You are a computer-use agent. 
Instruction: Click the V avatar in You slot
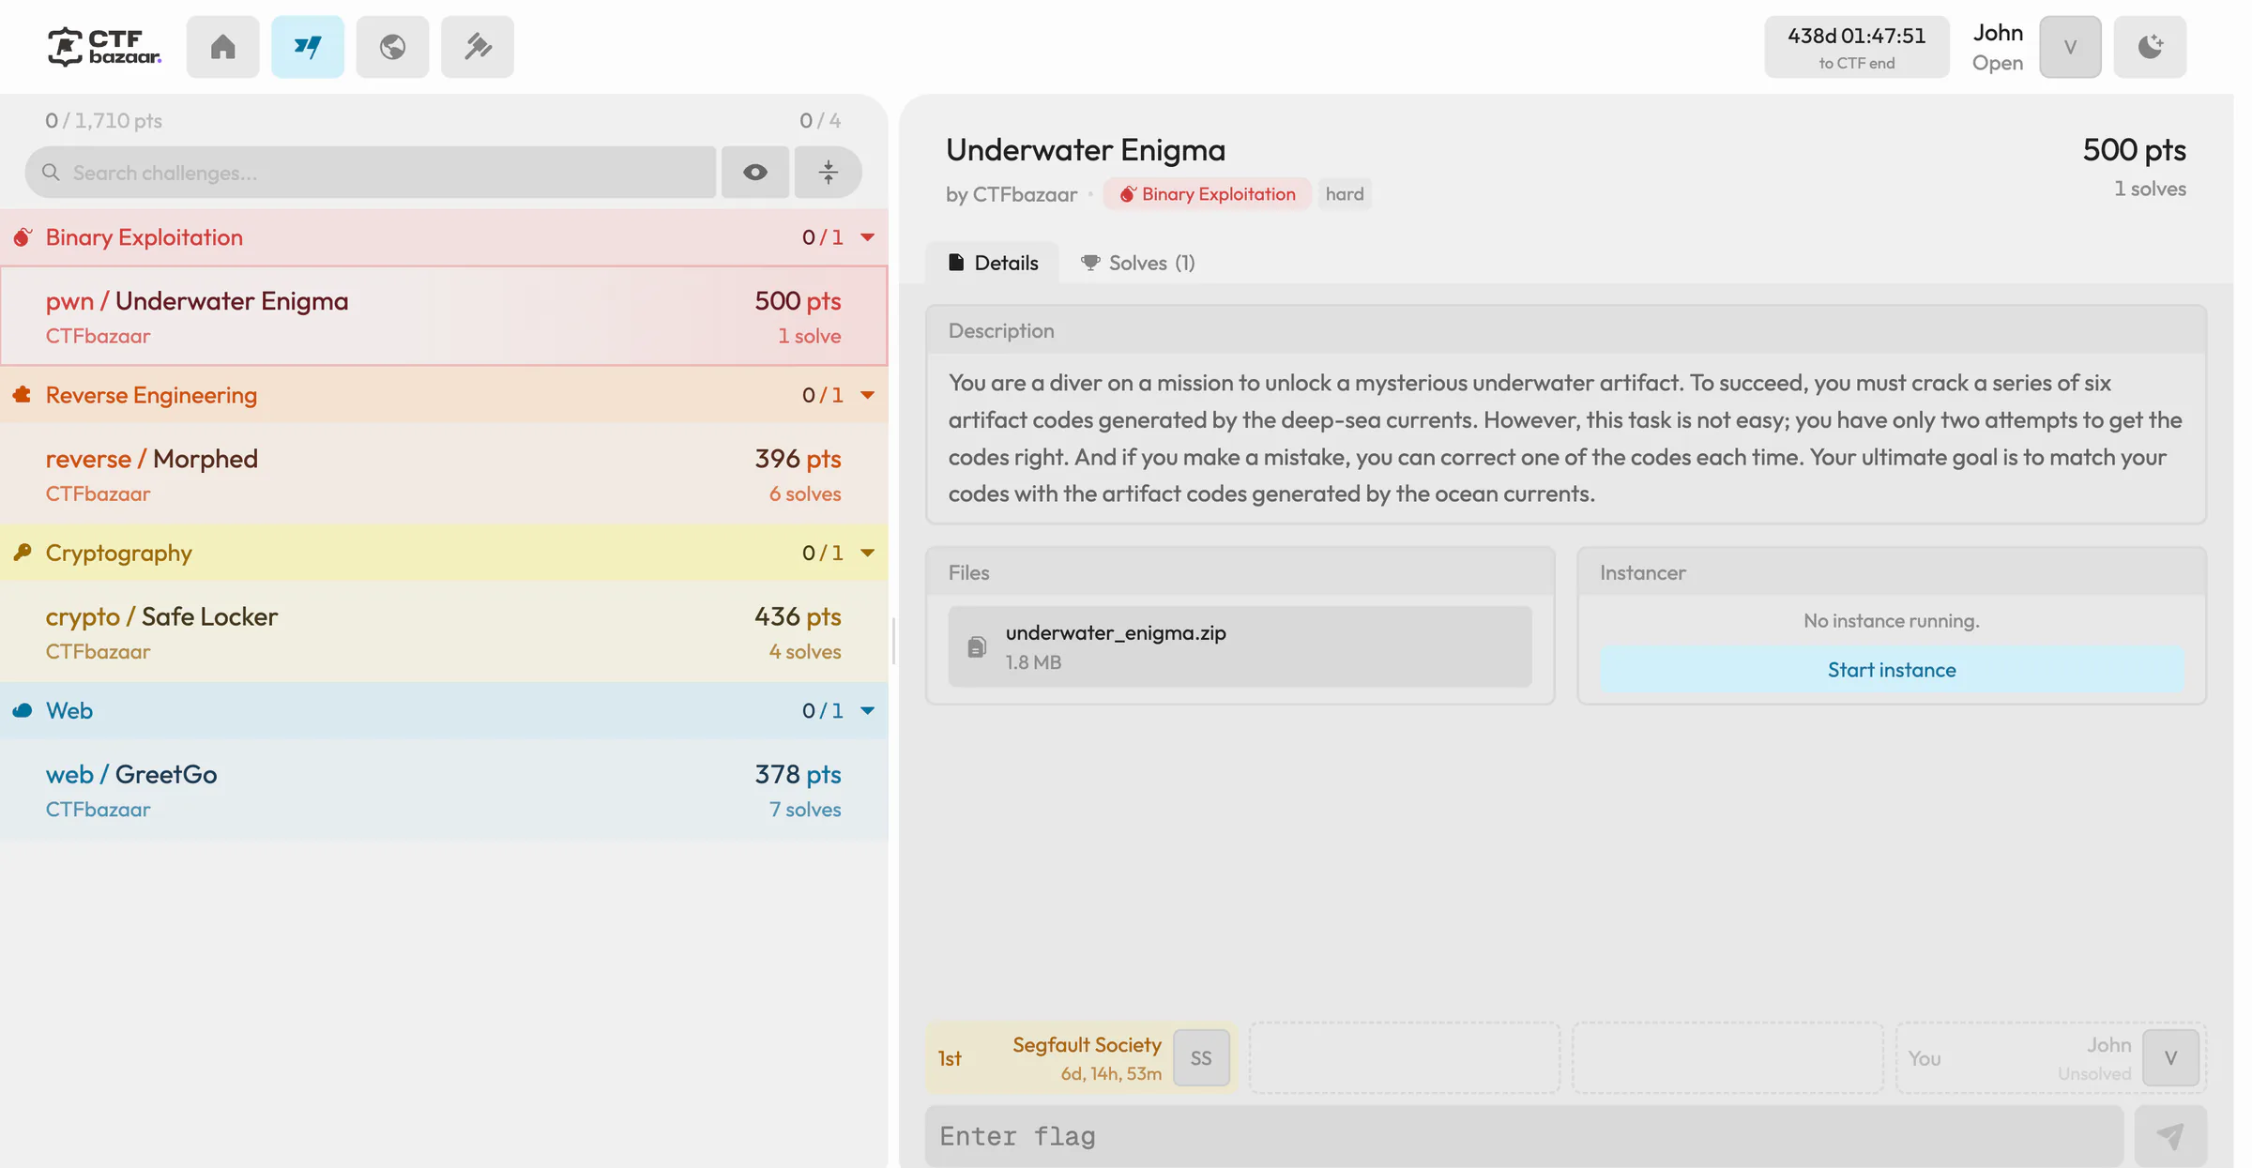pos(2170,1058)
